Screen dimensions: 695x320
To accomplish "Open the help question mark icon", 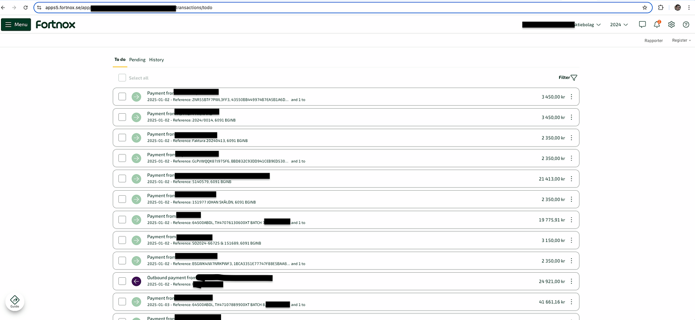I will 685,24.
